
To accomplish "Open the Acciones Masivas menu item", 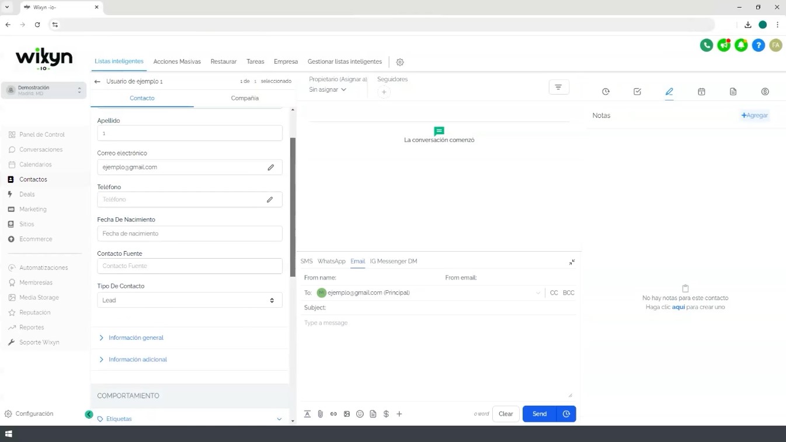I will (177, 61).
